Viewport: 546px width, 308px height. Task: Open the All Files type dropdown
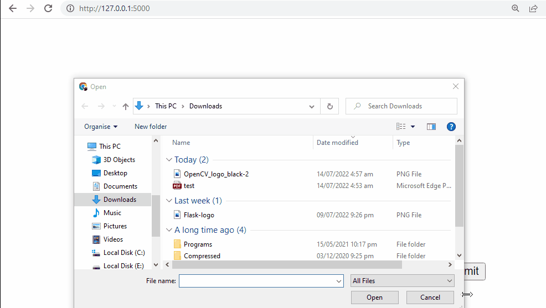coord(402,281)
